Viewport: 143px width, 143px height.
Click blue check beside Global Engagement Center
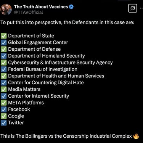[4, 42]
